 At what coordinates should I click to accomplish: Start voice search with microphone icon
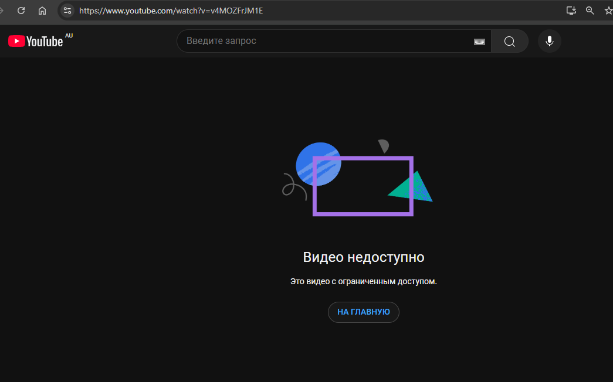pos(549,41)
